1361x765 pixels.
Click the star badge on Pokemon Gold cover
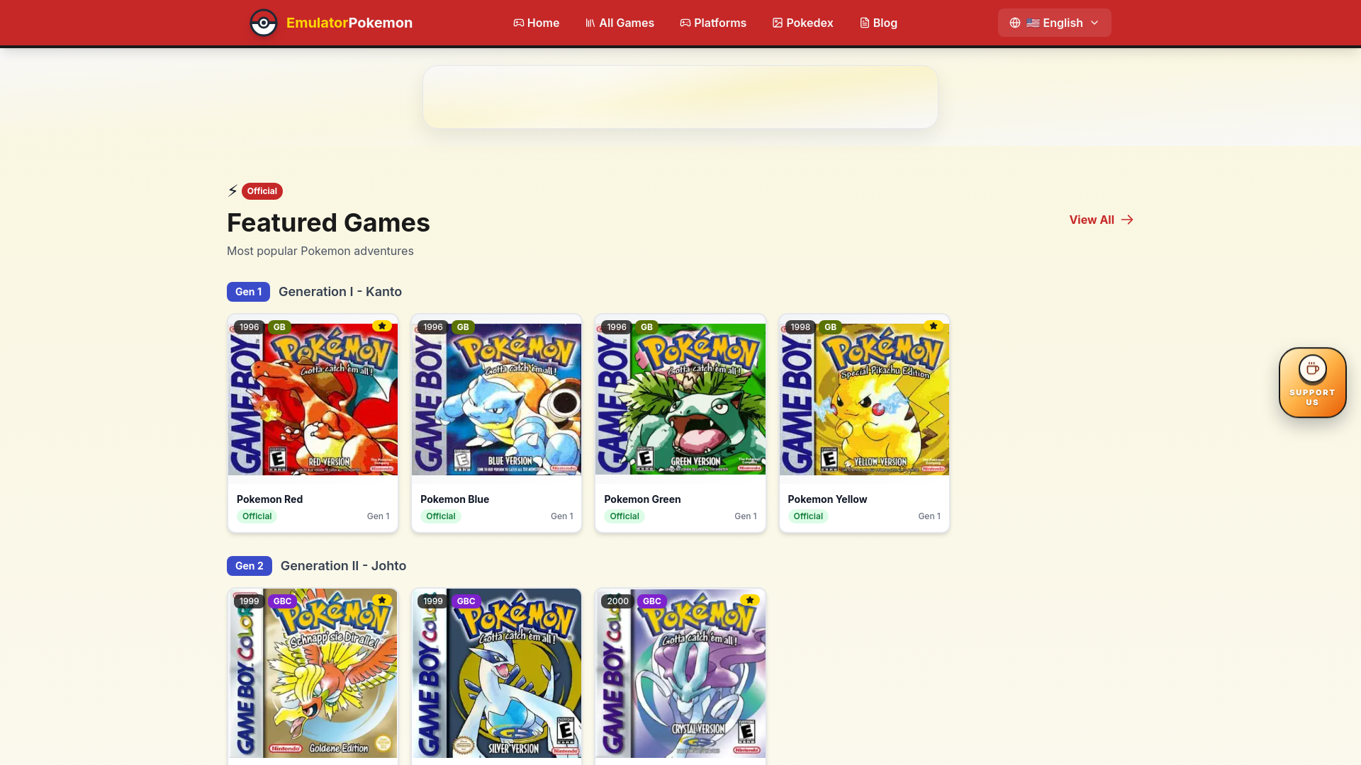[382, 600]
